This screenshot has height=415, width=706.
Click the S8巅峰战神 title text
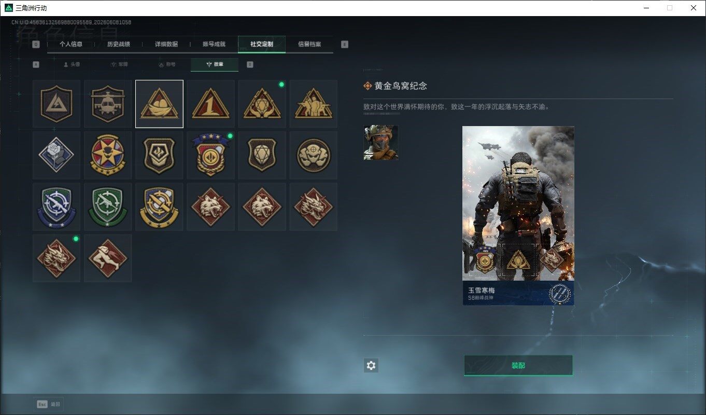click(x=481, y=298)
